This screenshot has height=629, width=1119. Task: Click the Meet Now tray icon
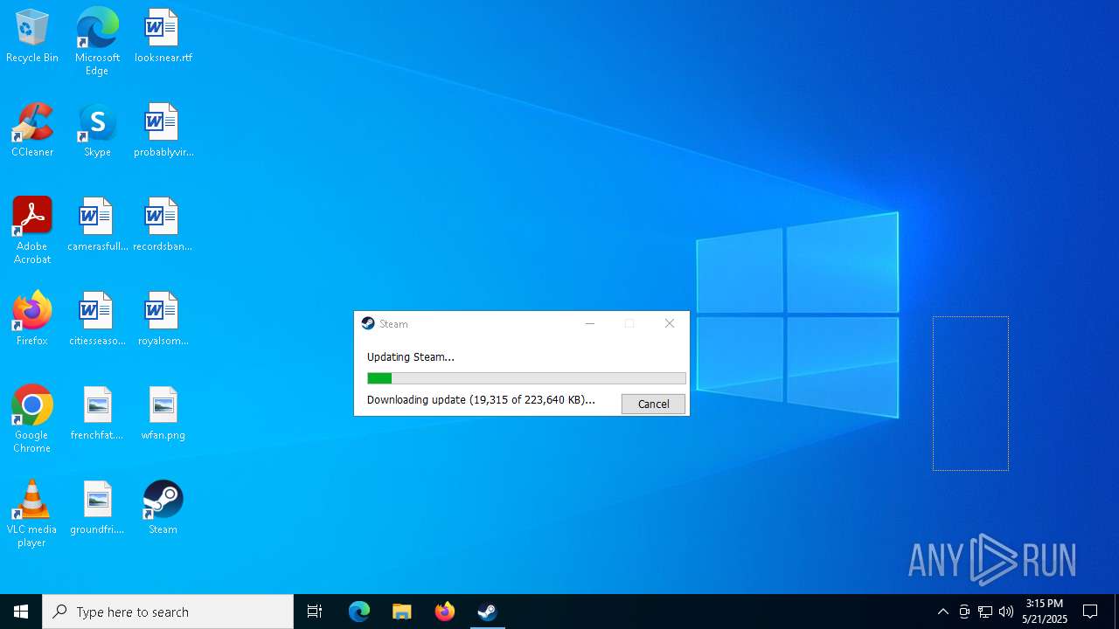[x=964, y=612]
